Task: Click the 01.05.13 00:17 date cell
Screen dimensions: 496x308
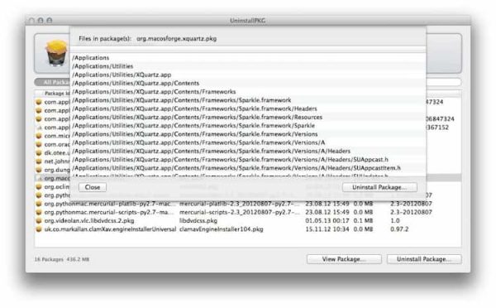Action: point(327,221)
